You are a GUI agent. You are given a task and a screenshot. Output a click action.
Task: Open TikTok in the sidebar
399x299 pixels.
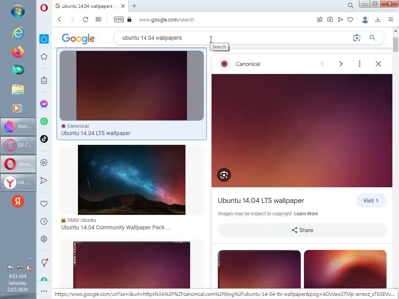(44, 139)
